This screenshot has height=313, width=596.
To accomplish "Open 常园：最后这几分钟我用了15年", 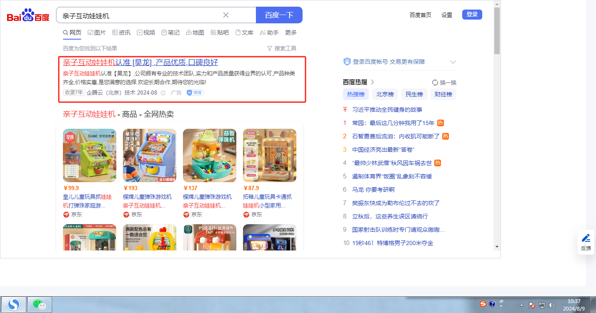I will point(393,123).
